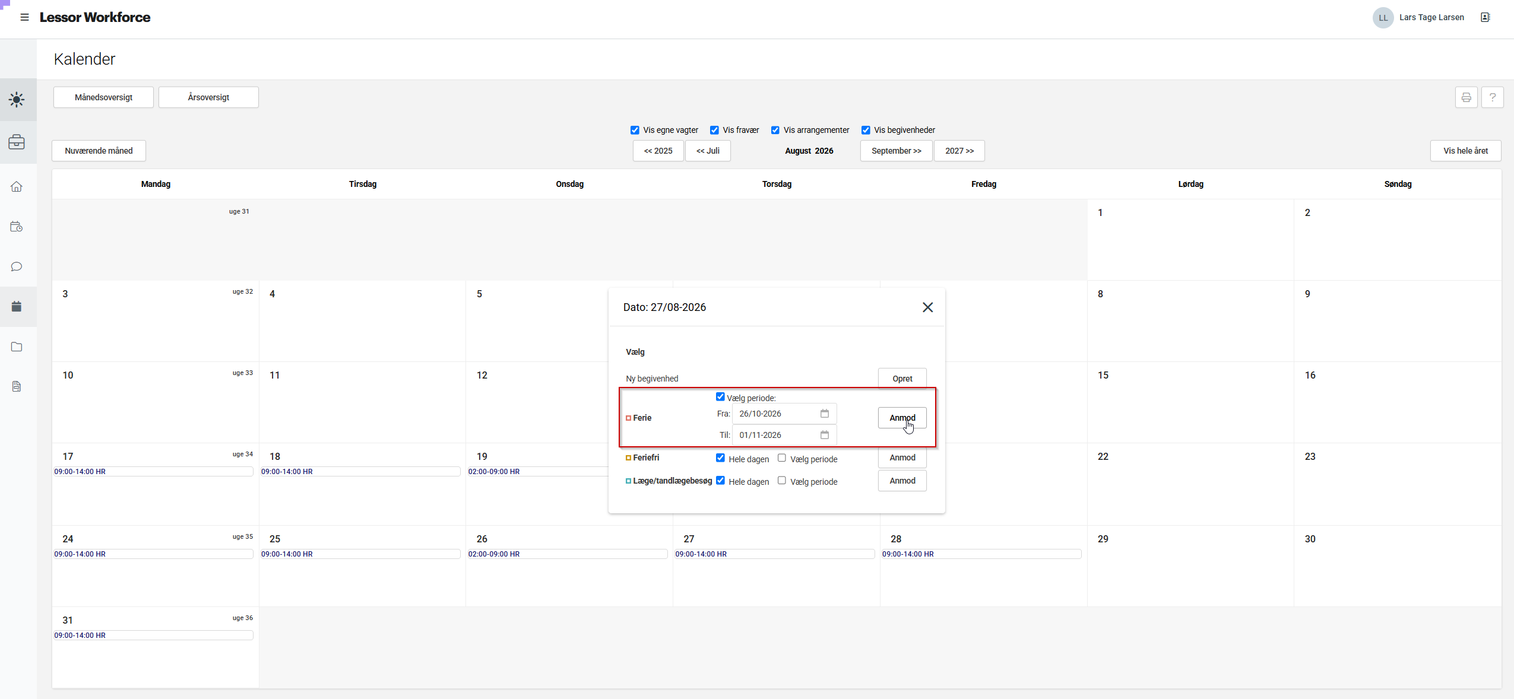
Task: Select calendar day 22 Saturday
Action: (1190, 484)
